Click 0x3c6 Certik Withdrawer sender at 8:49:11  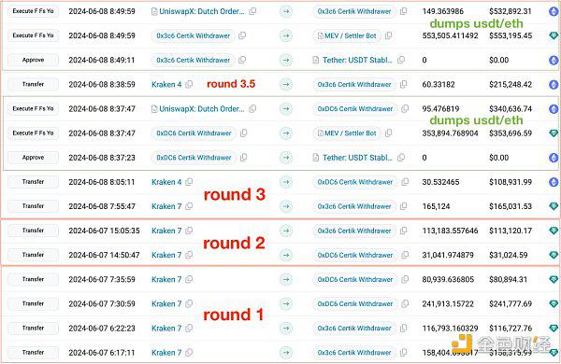point(194,60)
